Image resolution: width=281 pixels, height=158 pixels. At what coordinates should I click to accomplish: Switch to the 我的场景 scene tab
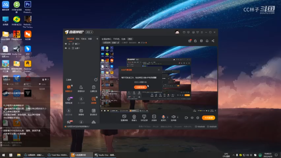coord(71,39)
